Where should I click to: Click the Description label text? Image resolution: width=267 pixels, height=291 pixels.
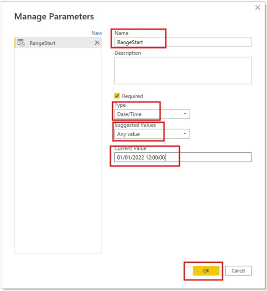[128, 53]
